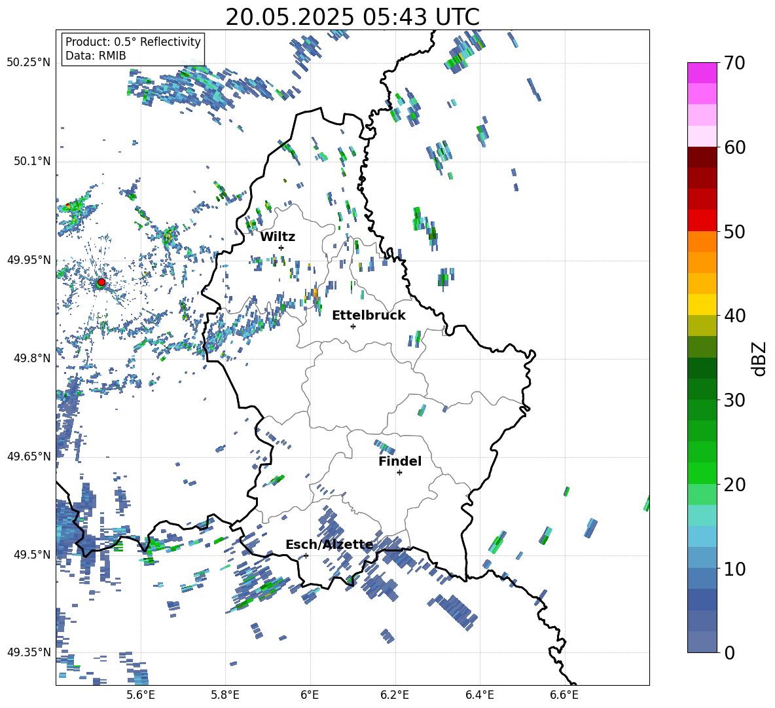Click the bright green colorbar segment near 20
The height and width of the screenshot is (708, 775).
[x=702, y=473]
